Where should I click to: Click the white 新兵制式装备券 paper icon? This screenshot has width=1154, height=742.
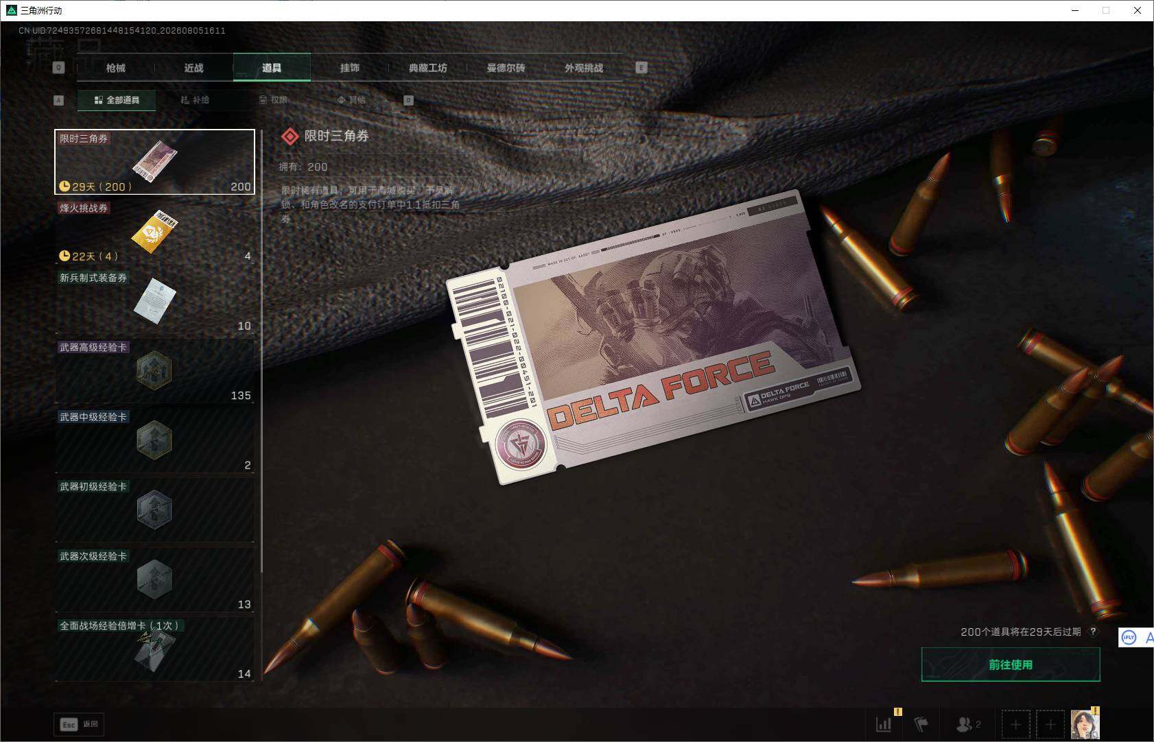[154, 301]
